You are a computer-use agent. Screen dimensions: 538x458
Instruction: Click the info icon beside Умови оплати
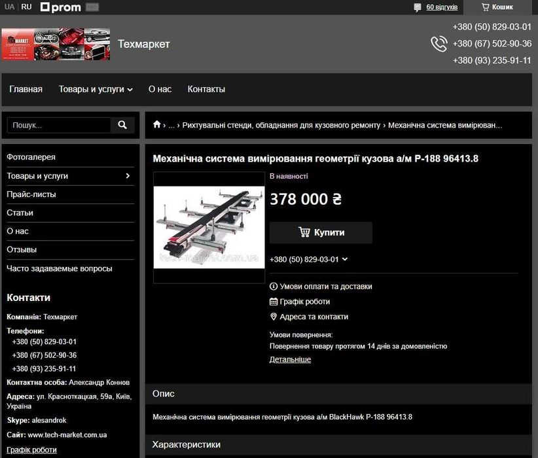point(274,286)
